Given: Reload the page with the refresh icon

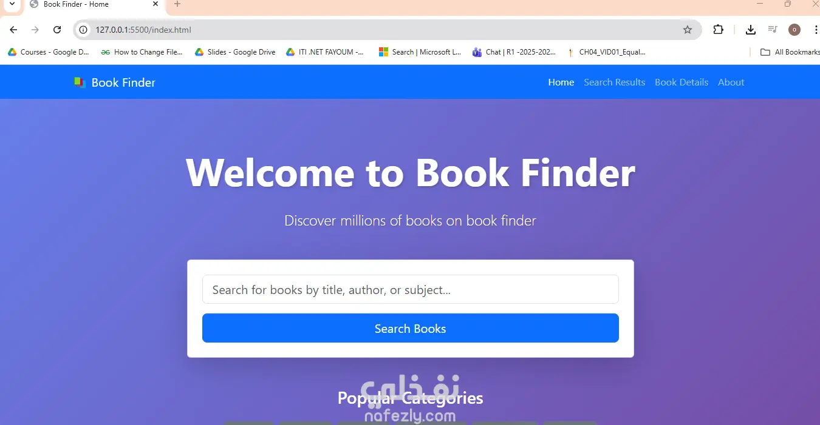Looking at the screenshot, I should point(57,30).
